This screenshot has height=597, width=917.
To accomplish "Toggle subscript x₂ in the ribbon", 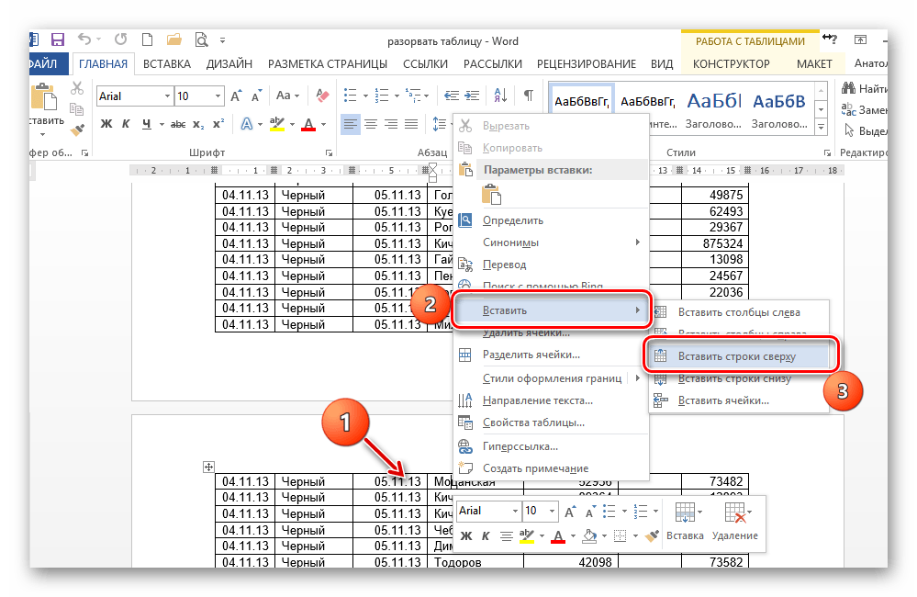I will (199, 124).
